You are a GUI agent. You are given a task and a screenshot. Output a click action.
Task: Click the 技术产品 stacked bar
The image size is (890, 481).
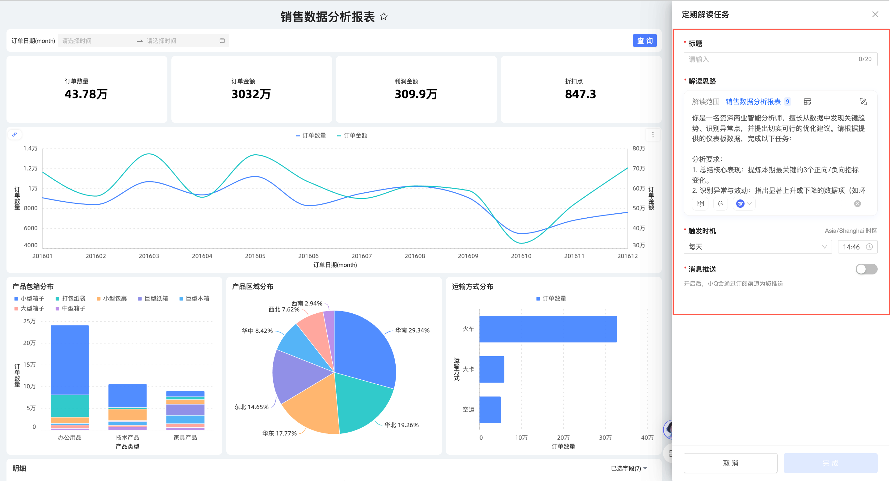click(x=128, y=407)
